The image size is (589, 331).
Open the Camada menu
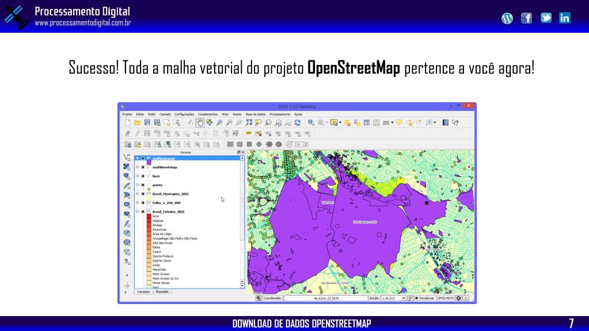[165, 114]
